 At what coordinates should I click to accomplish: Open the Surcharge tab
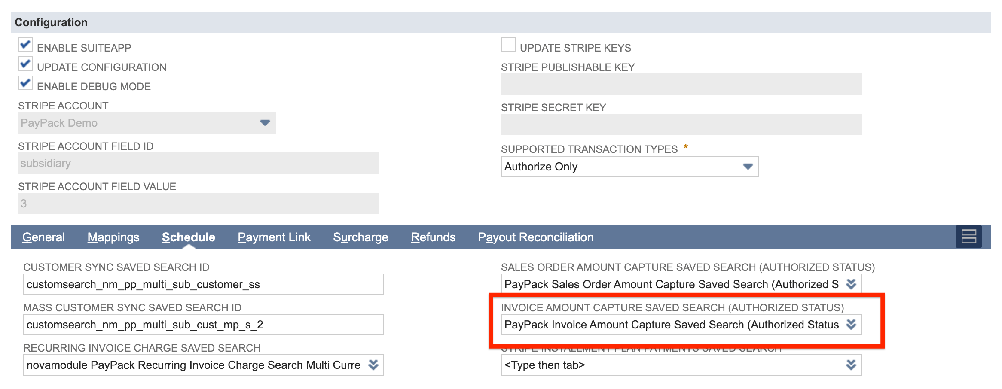click(360, 237)
